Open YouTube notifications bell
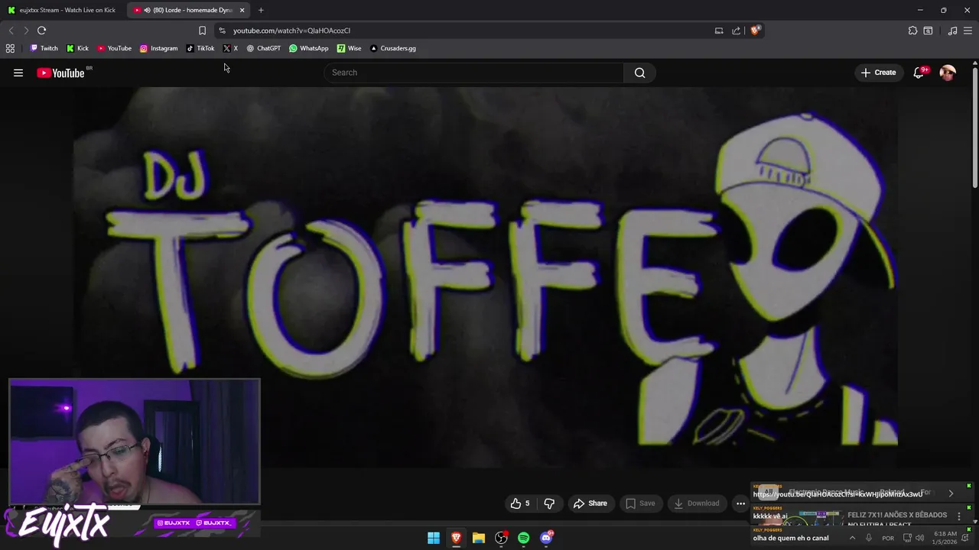Image resolution: width=979 pixels, height=550 pixels. pos(919,73)
